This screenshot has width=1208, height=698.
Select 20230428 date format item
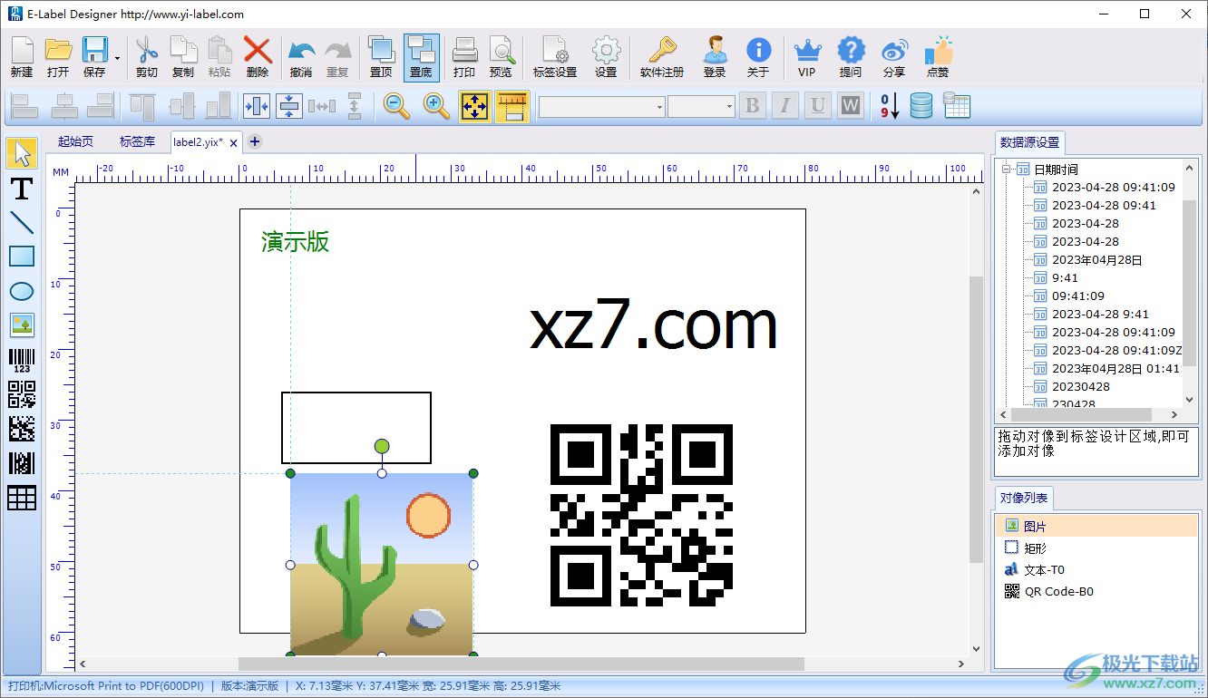coord(1080,387)
